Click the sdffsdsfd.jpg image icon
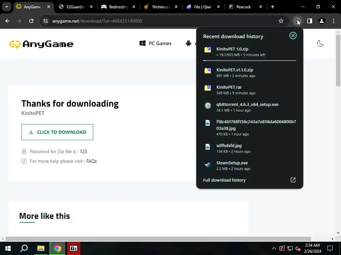Image resolution: width=341 pixels, height=255 pixels. point(208,147)
